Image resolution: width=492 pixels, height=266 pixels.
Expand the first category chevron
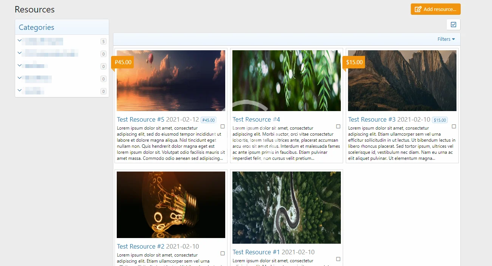click(20, 40)
